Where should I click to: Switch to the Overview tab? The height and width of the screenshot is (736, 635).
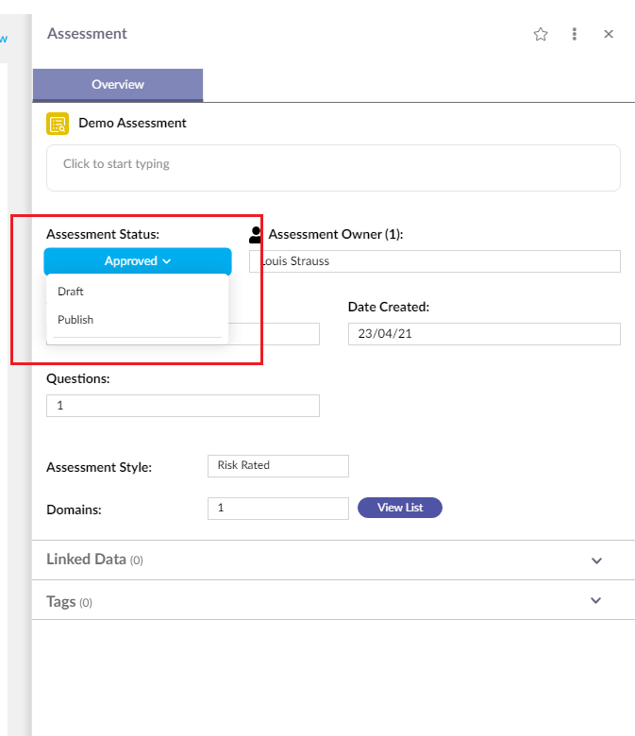coord(118,85)
